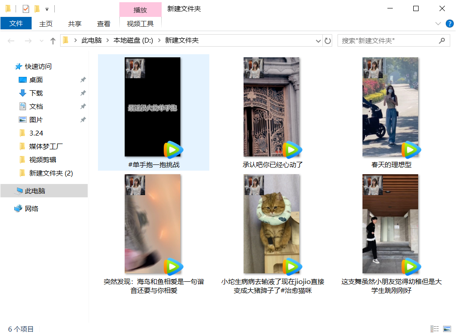This screenshot has height=336, width=456.
Task: Click 新建文件夹 in the address breadcrumb
Action: [x=182, y=40]
